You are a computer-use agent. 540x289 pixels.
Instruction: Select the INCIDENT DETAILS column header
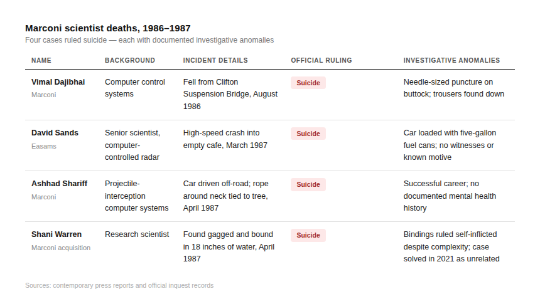[x=215, y=60]
